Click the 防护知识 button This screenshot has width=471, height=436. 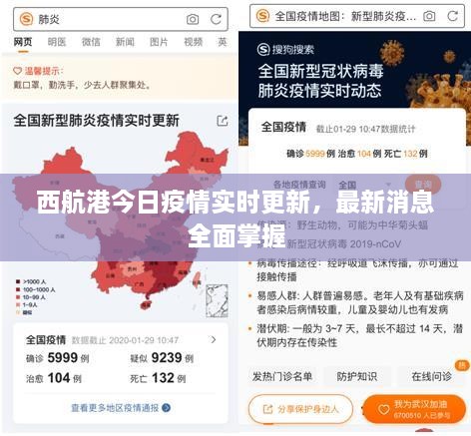(356, 376)
